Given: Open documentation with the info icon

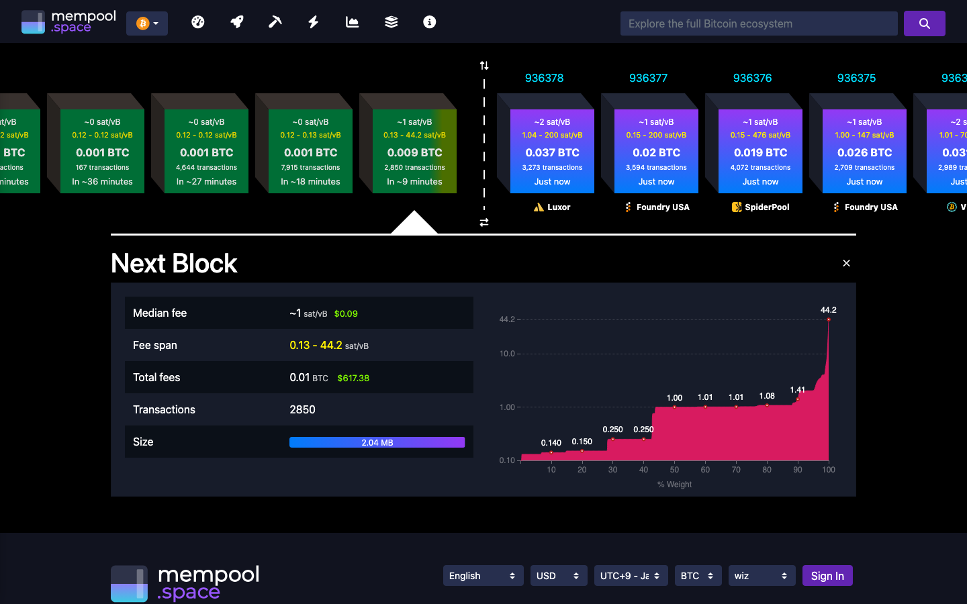Looking at the screenshot, I should tap(429, 21).
